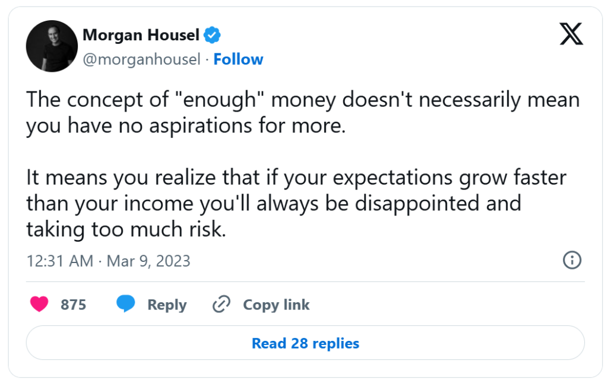This screenshot has width=608, height=383.
Task: Click the Morgan Housel display name
Action: (141, 36)
